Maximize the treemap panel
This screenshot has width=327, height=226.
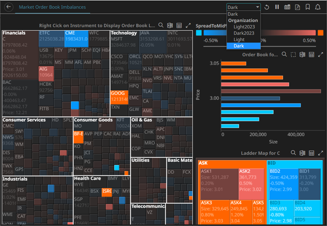(x=188, y=25)
